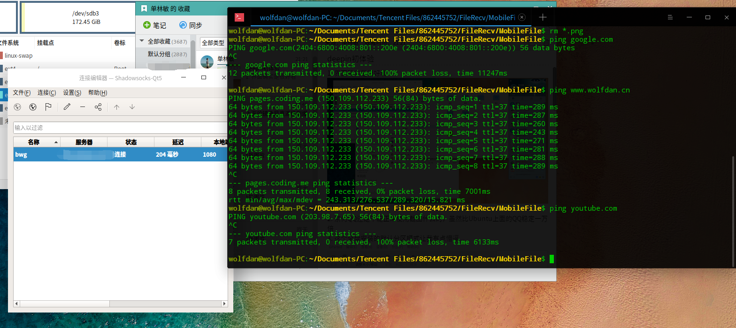Click the terminal app icon in the terminal title bar
736x328 pixels.
239,17
